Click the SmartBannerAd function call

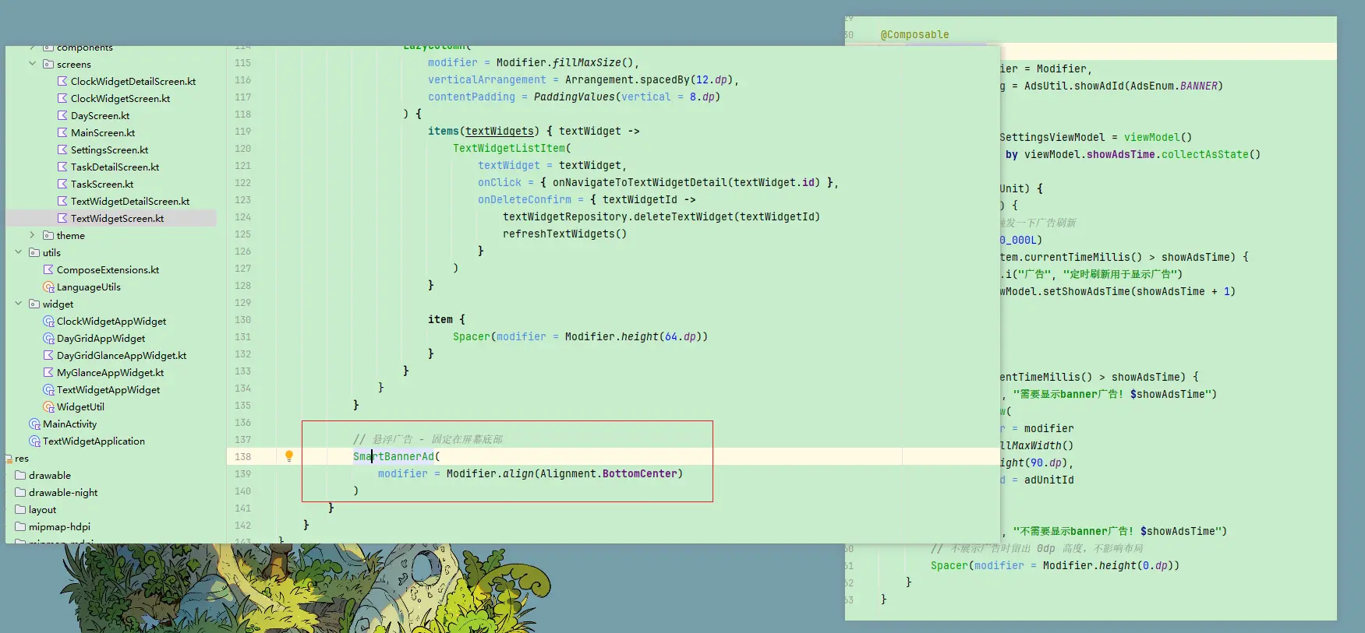tap(394, 457)
